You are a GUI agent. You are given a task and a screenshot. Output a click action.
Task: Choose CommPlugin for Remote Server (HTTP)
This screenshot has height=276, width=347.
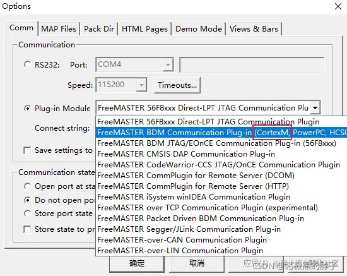221,186
